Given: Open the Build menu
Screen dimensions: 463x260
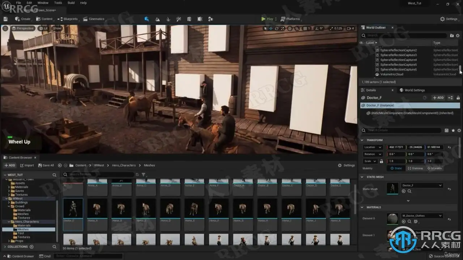Looking at the screenshot, I should [x=71, y=3].
